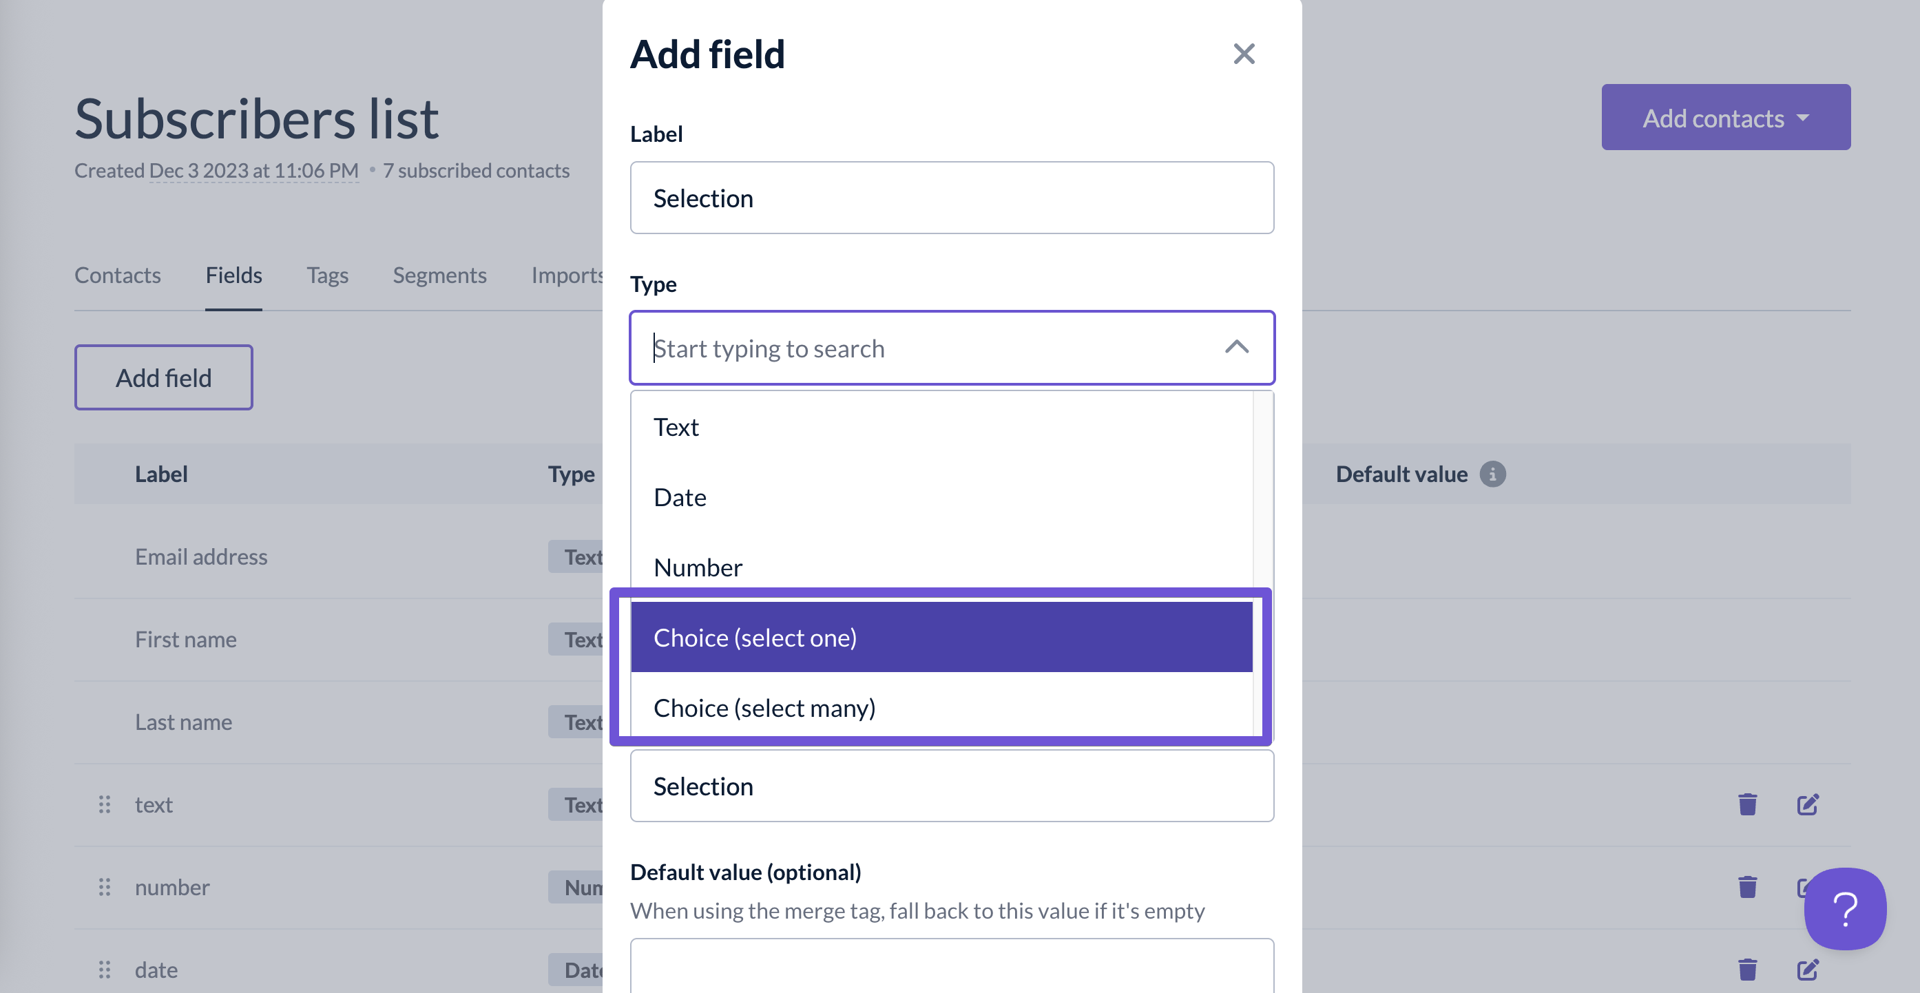The image size is (1920, 993).
Task: Focus the Type search input
Action: pyautogui.click(x=924, y=348)
